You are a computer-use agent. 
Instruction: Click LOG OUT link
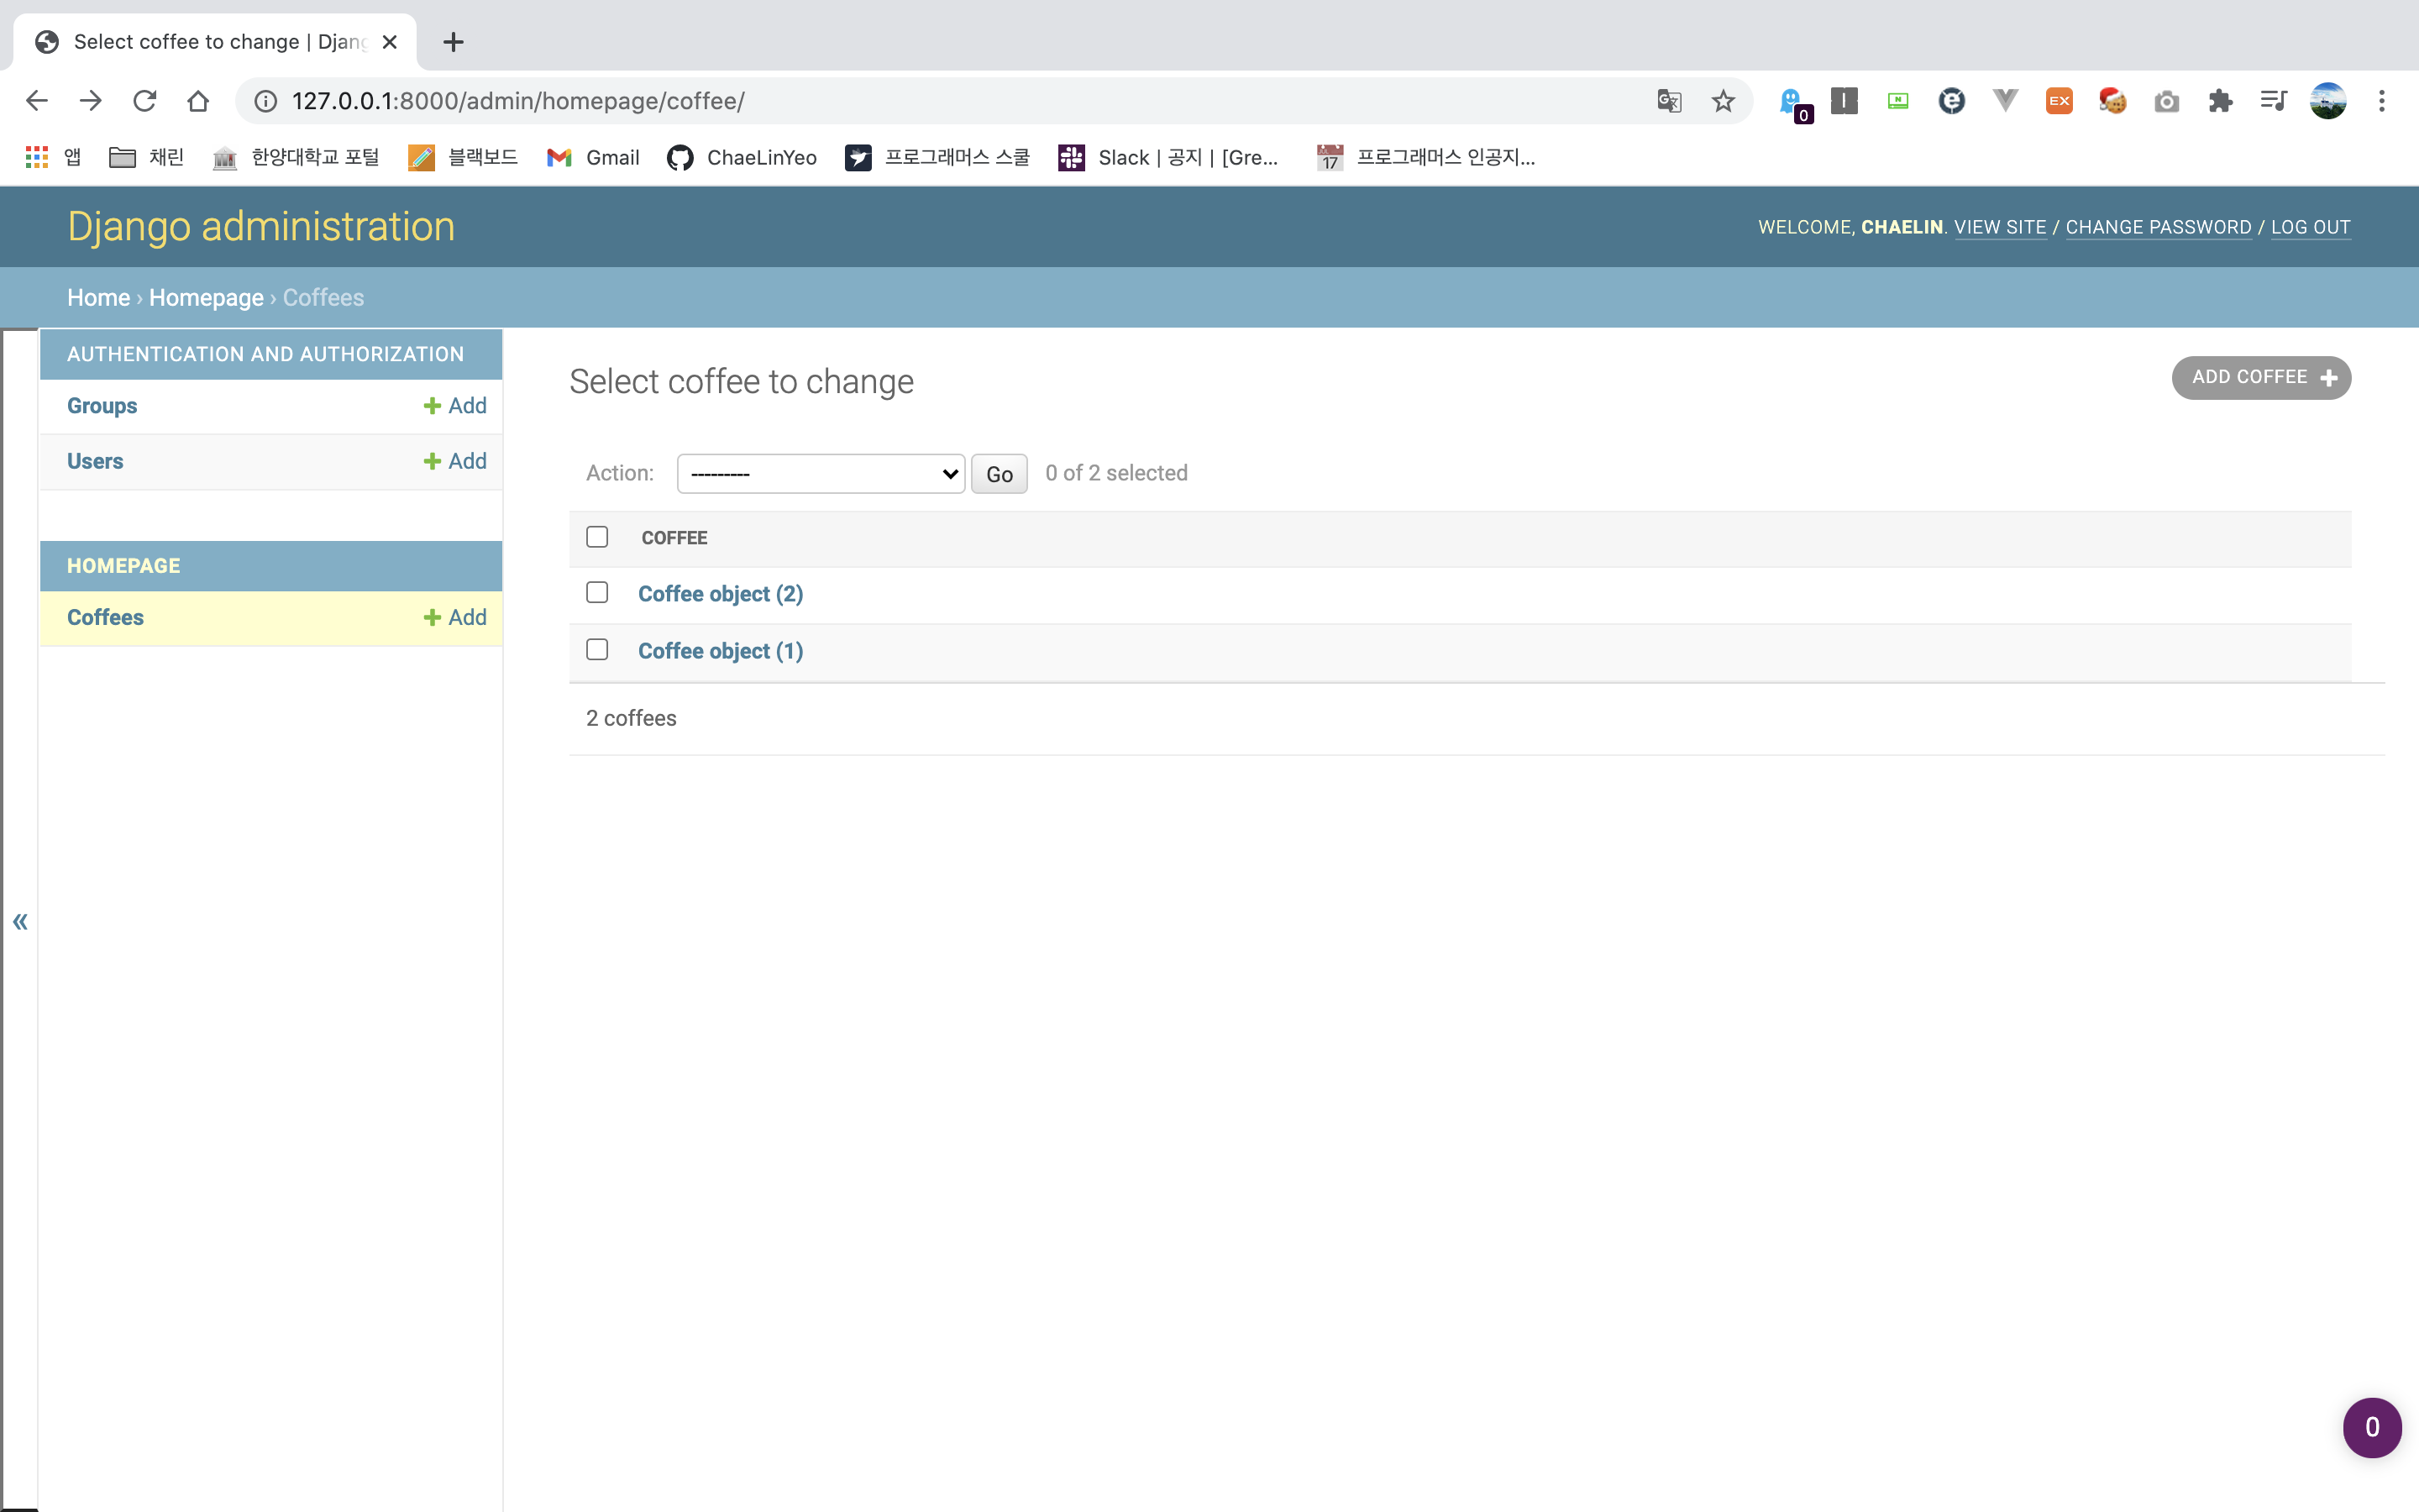click(x=2310, y=227)
